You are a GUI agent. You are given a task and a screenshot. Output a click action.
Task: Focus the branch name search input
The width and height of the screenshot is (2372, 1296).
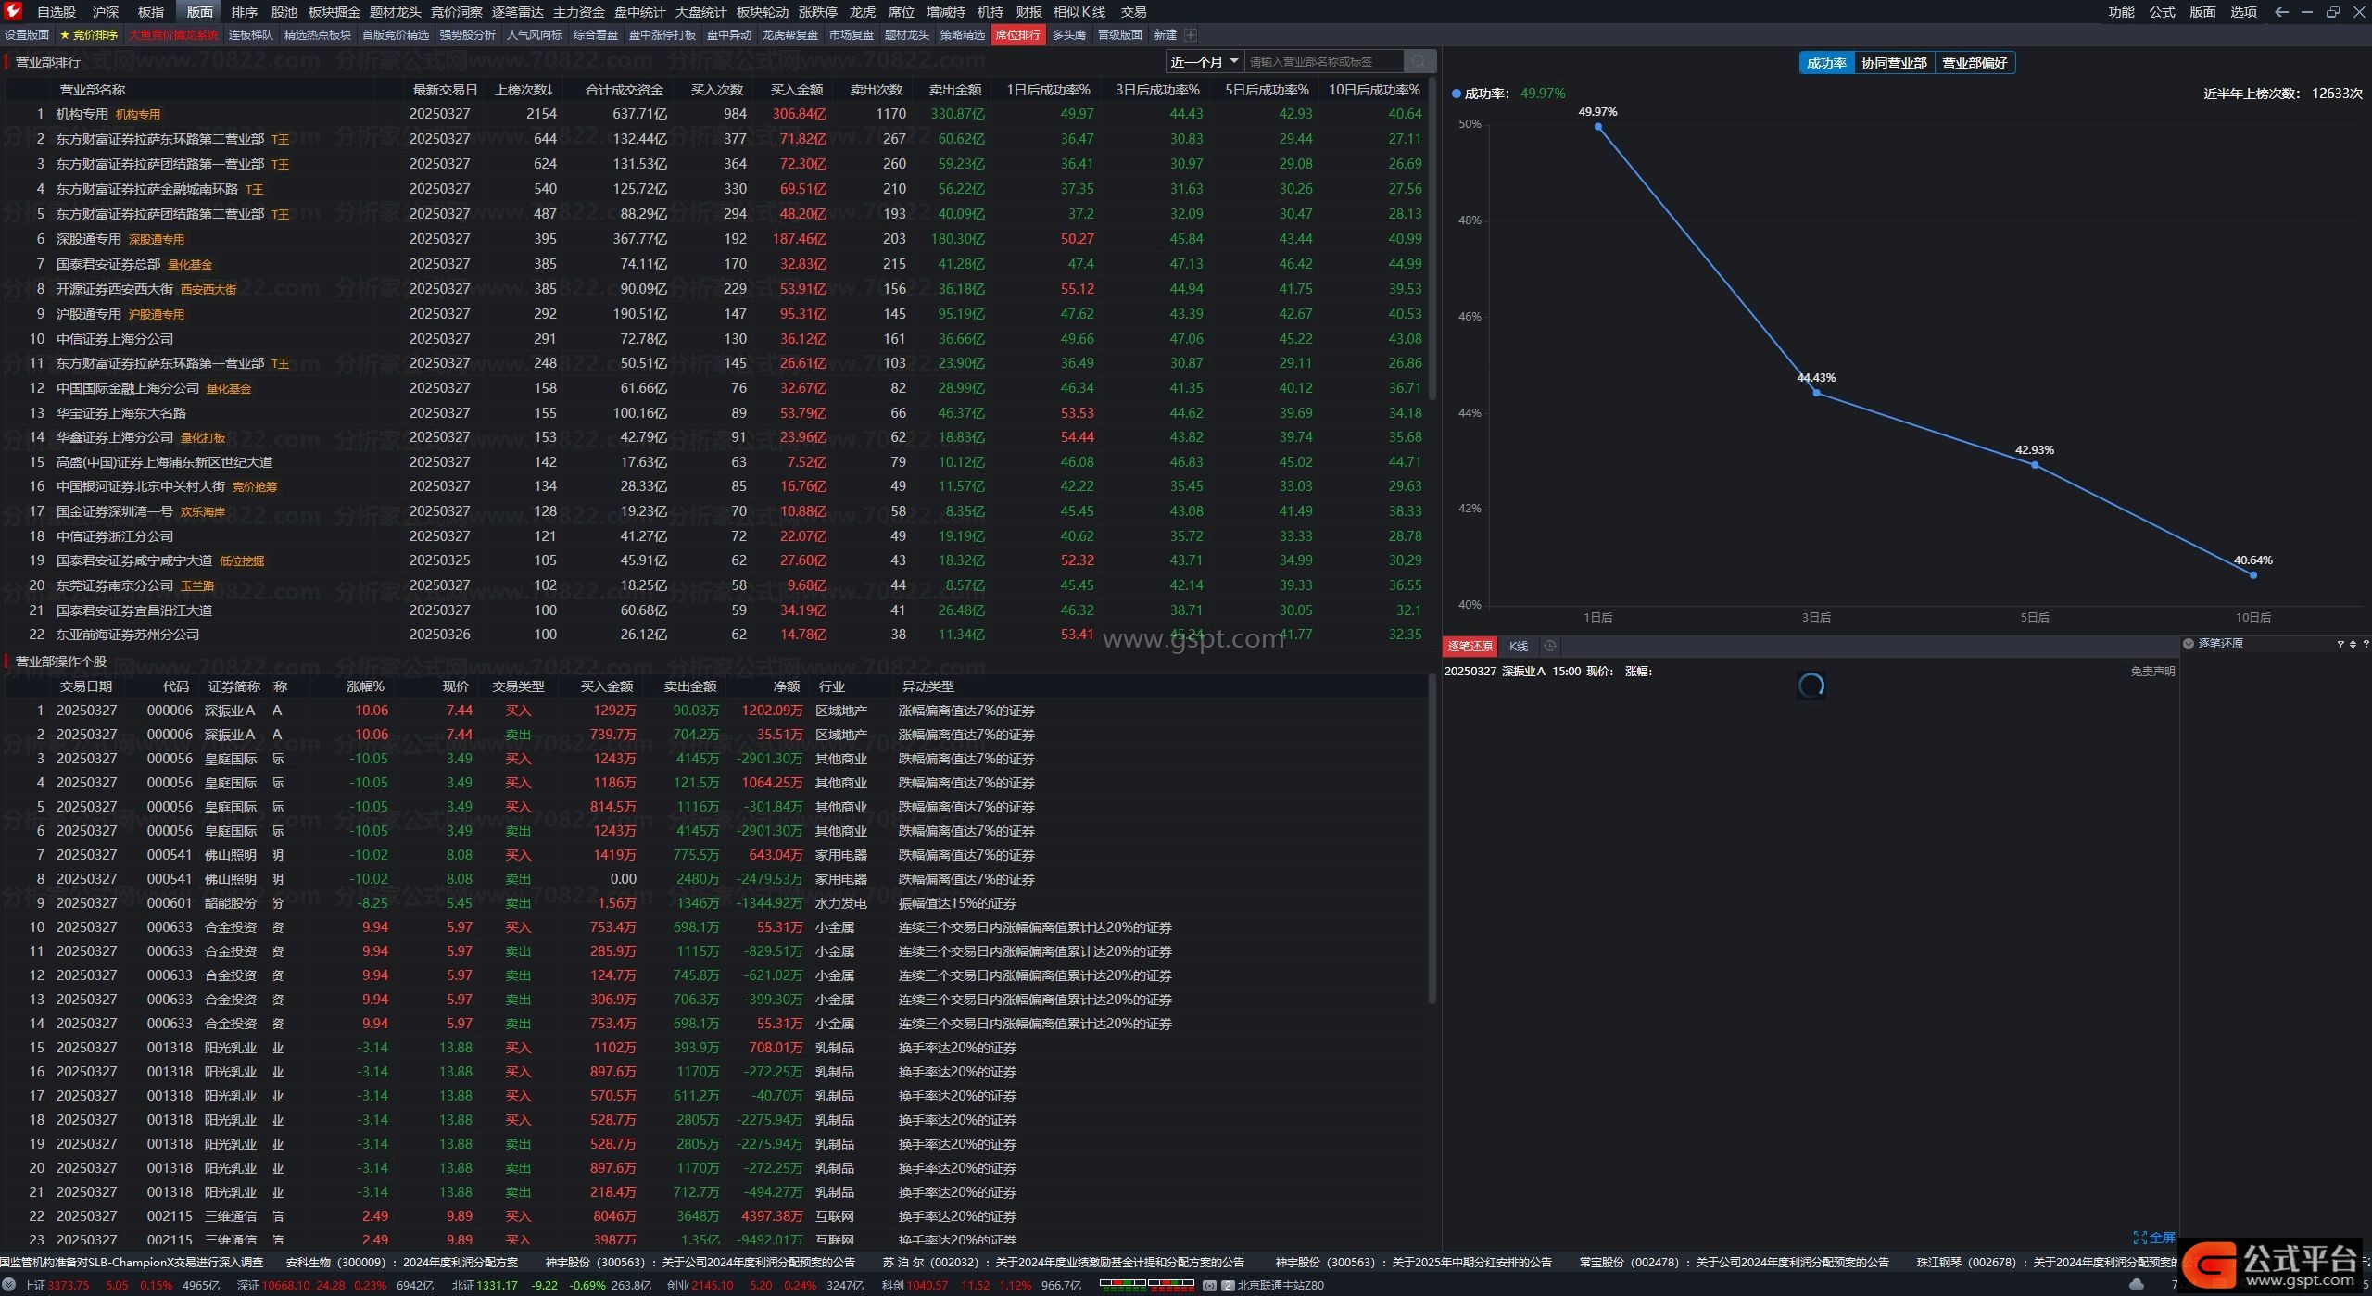[1323, 62]
